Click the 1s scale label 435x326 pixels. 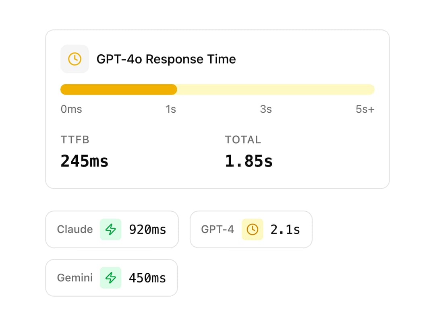(171, 109)
